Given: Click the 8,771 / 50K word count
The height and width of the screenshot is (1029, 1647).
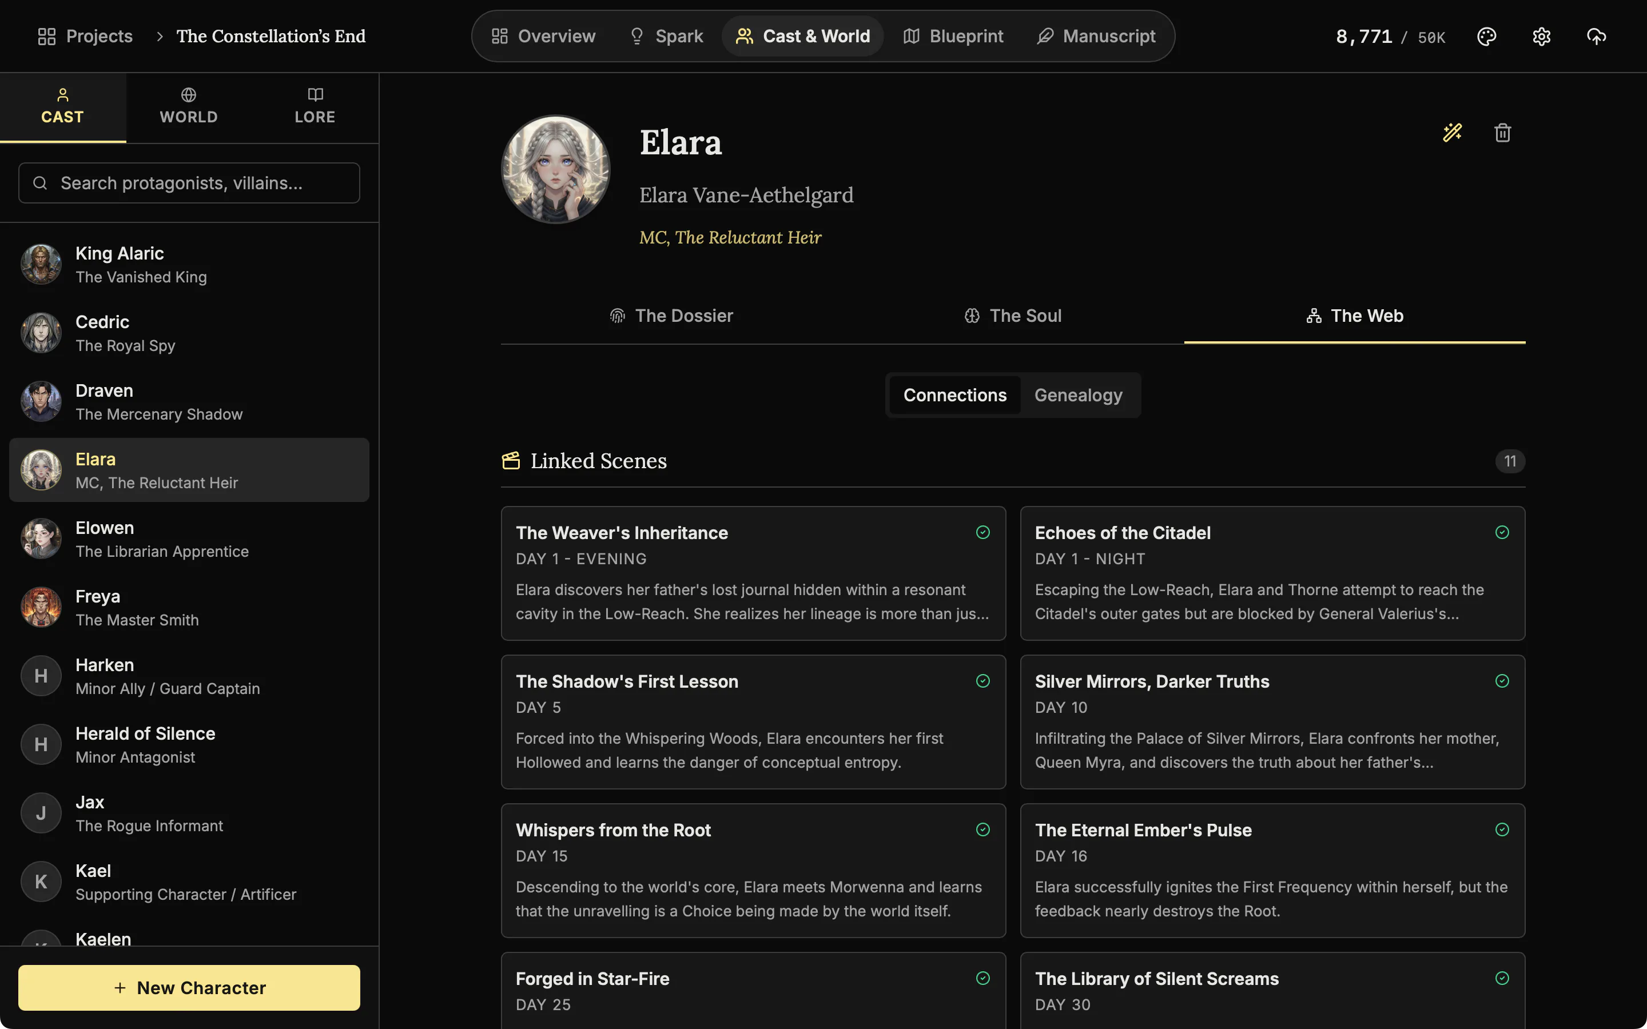Looking at the screenshot, I should click(1390, 36).
